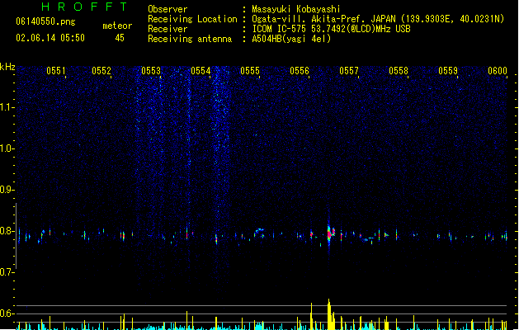Click the 0556 time marker
The image size is (519, 330).
click(300, 71)
